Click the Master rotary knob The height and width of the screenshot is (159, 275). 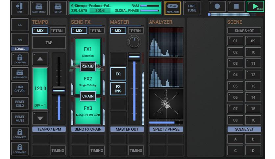[x=134, y=42]
